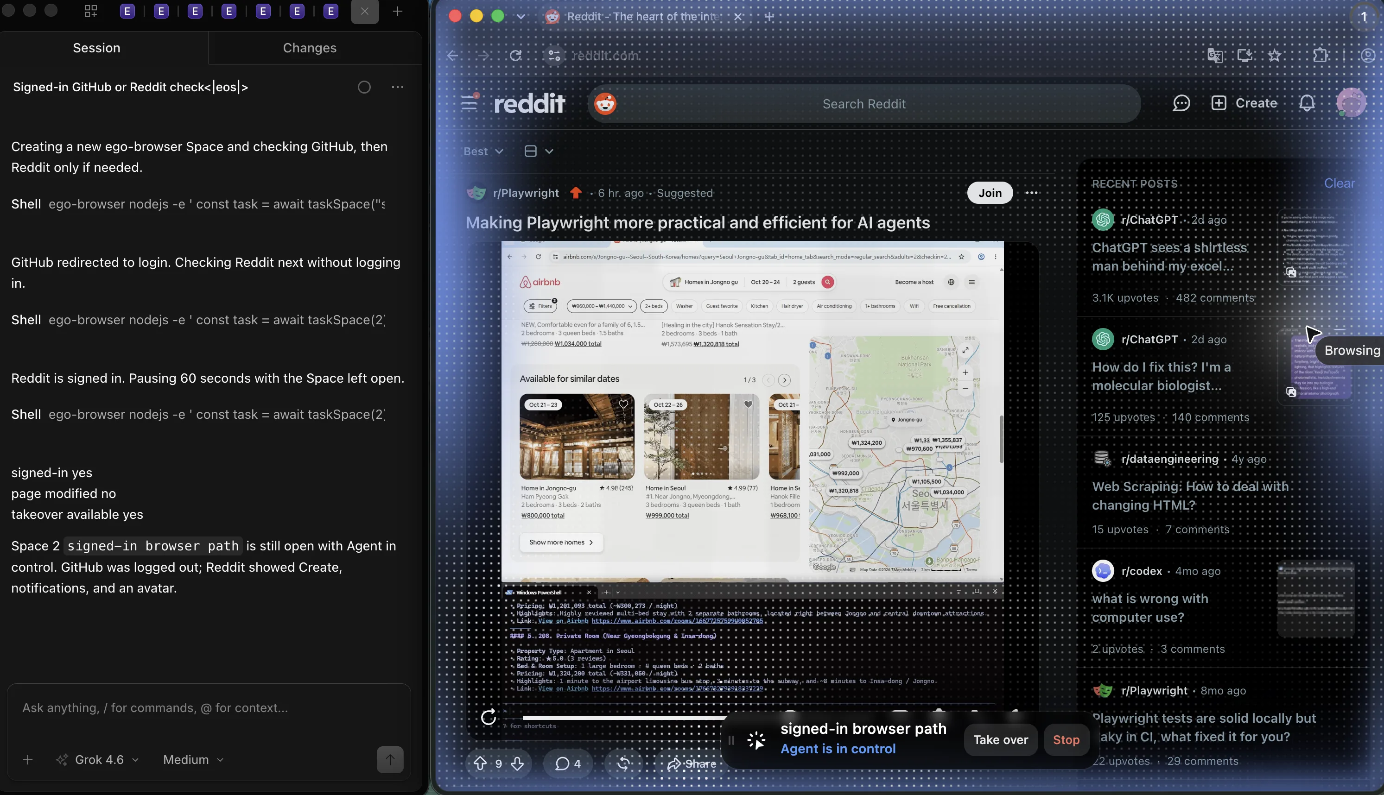Screen dimensions: 1384x795
Task: Go back in the browser
Action: [x=453, y=56]
